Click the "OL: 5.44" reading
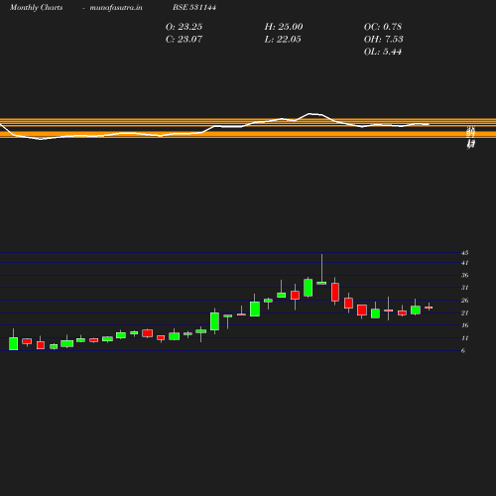This screenshot has height=496, width=496. point(383,52)
